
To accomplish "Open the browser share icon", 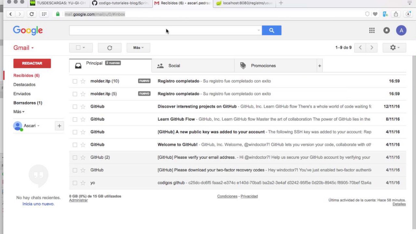I will 396,14.
